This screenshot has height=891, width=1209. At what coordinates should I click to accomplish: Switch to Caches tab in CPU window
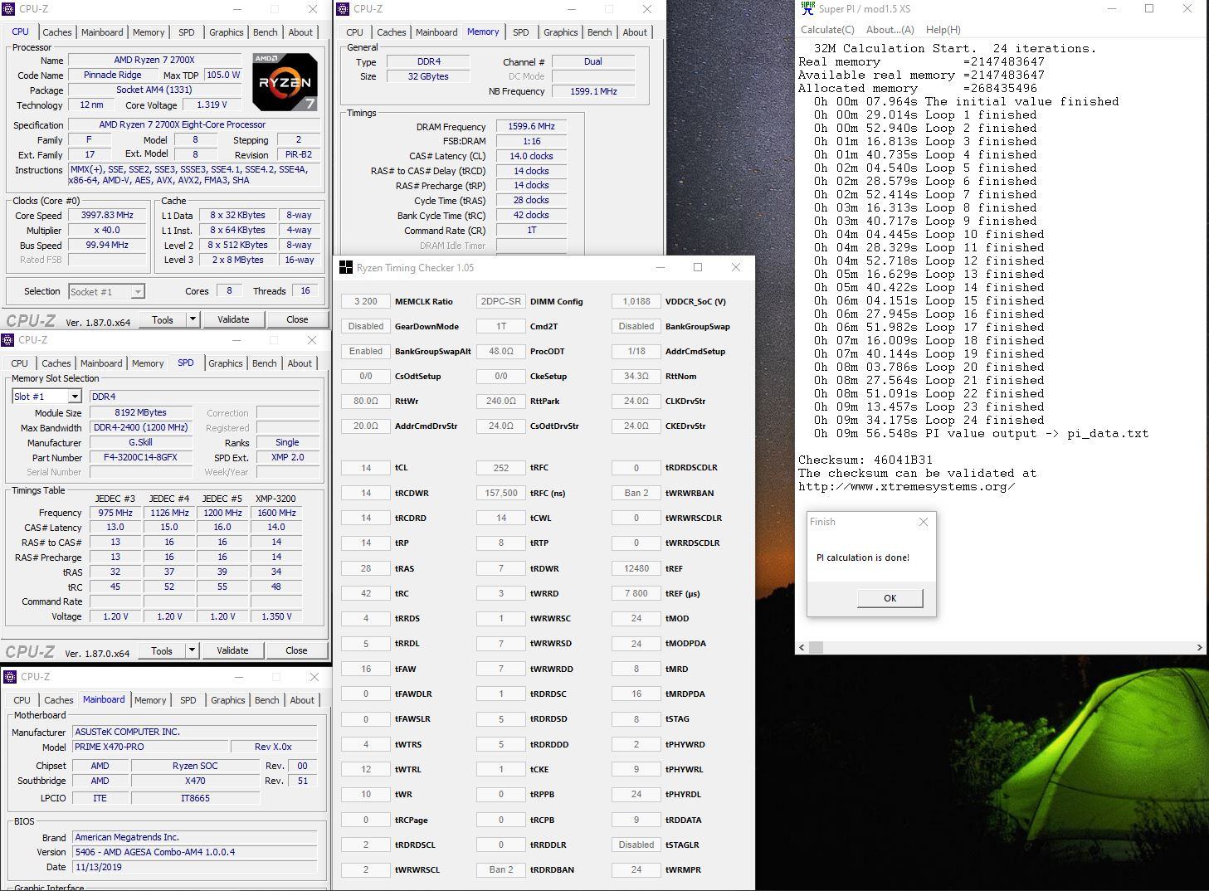[x=56, y=32]
